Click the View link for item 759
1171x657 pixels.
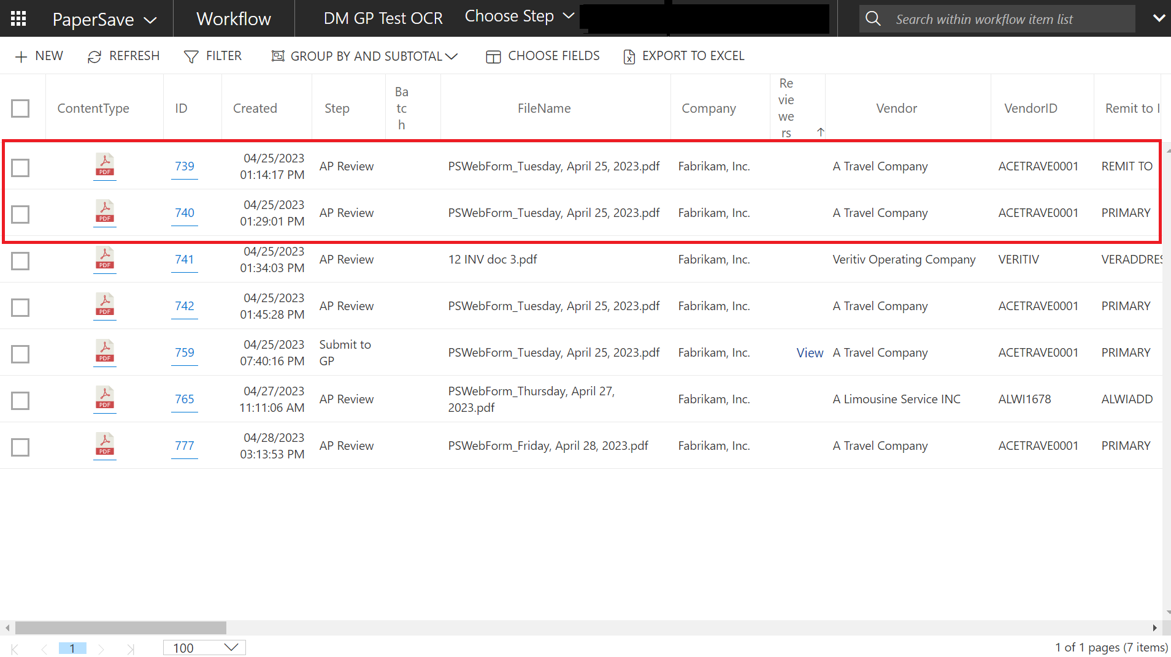pyautogui.click(x=810, y=352)
